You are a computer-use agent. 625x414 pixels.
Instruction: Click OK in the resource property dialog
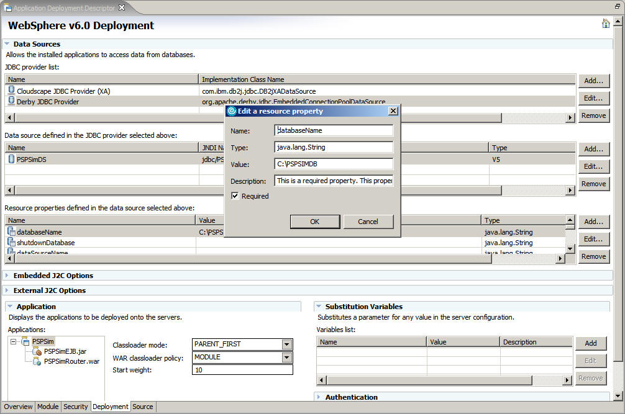click(315, 222)
